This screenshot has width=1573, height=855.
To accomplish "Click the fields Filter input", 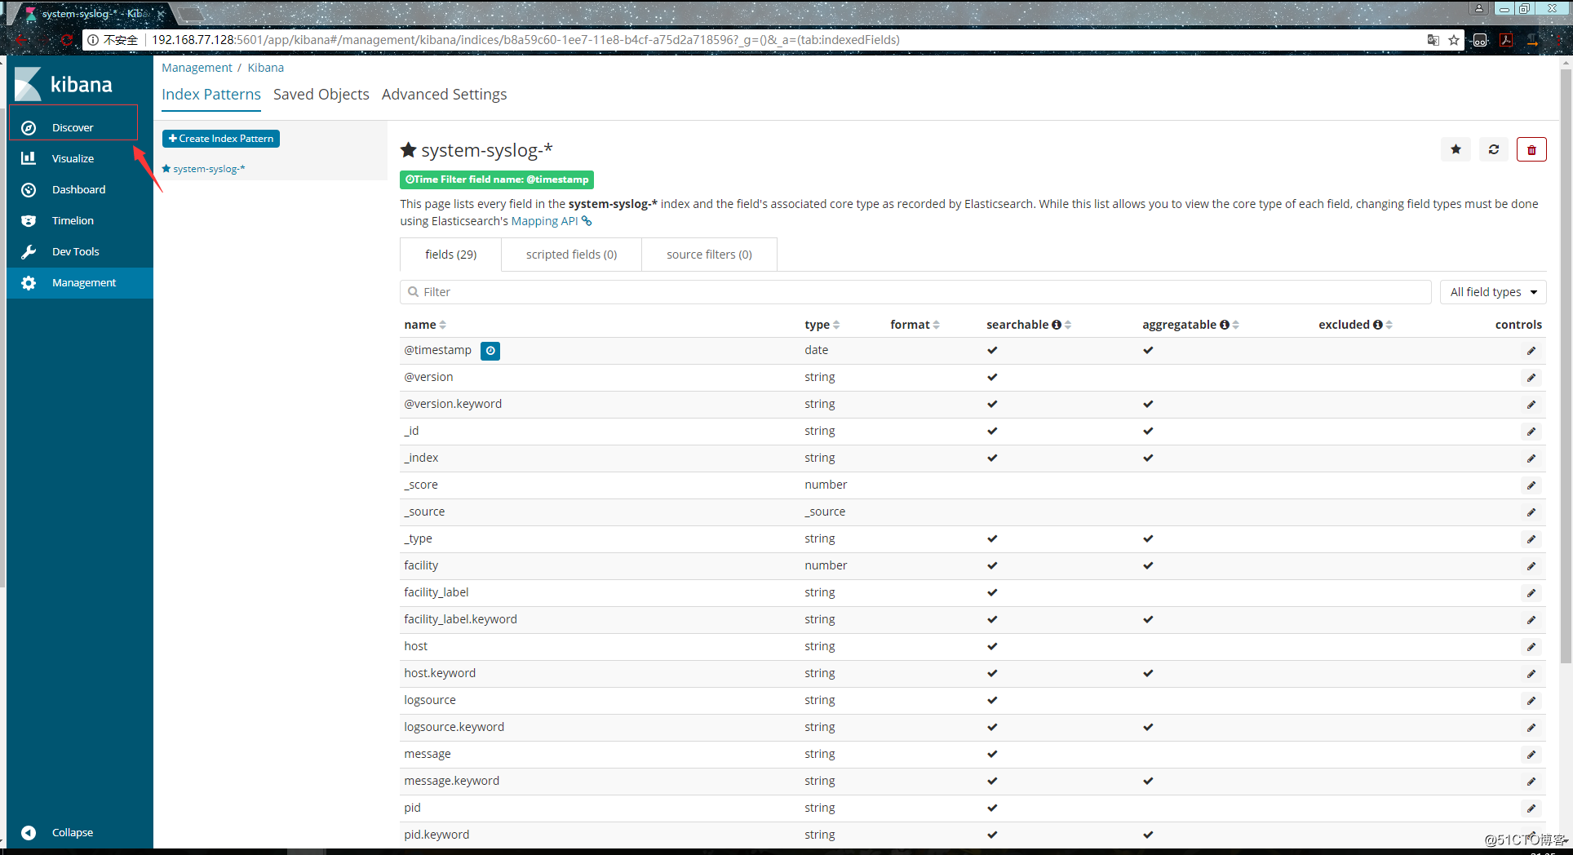I will (915, 292).
